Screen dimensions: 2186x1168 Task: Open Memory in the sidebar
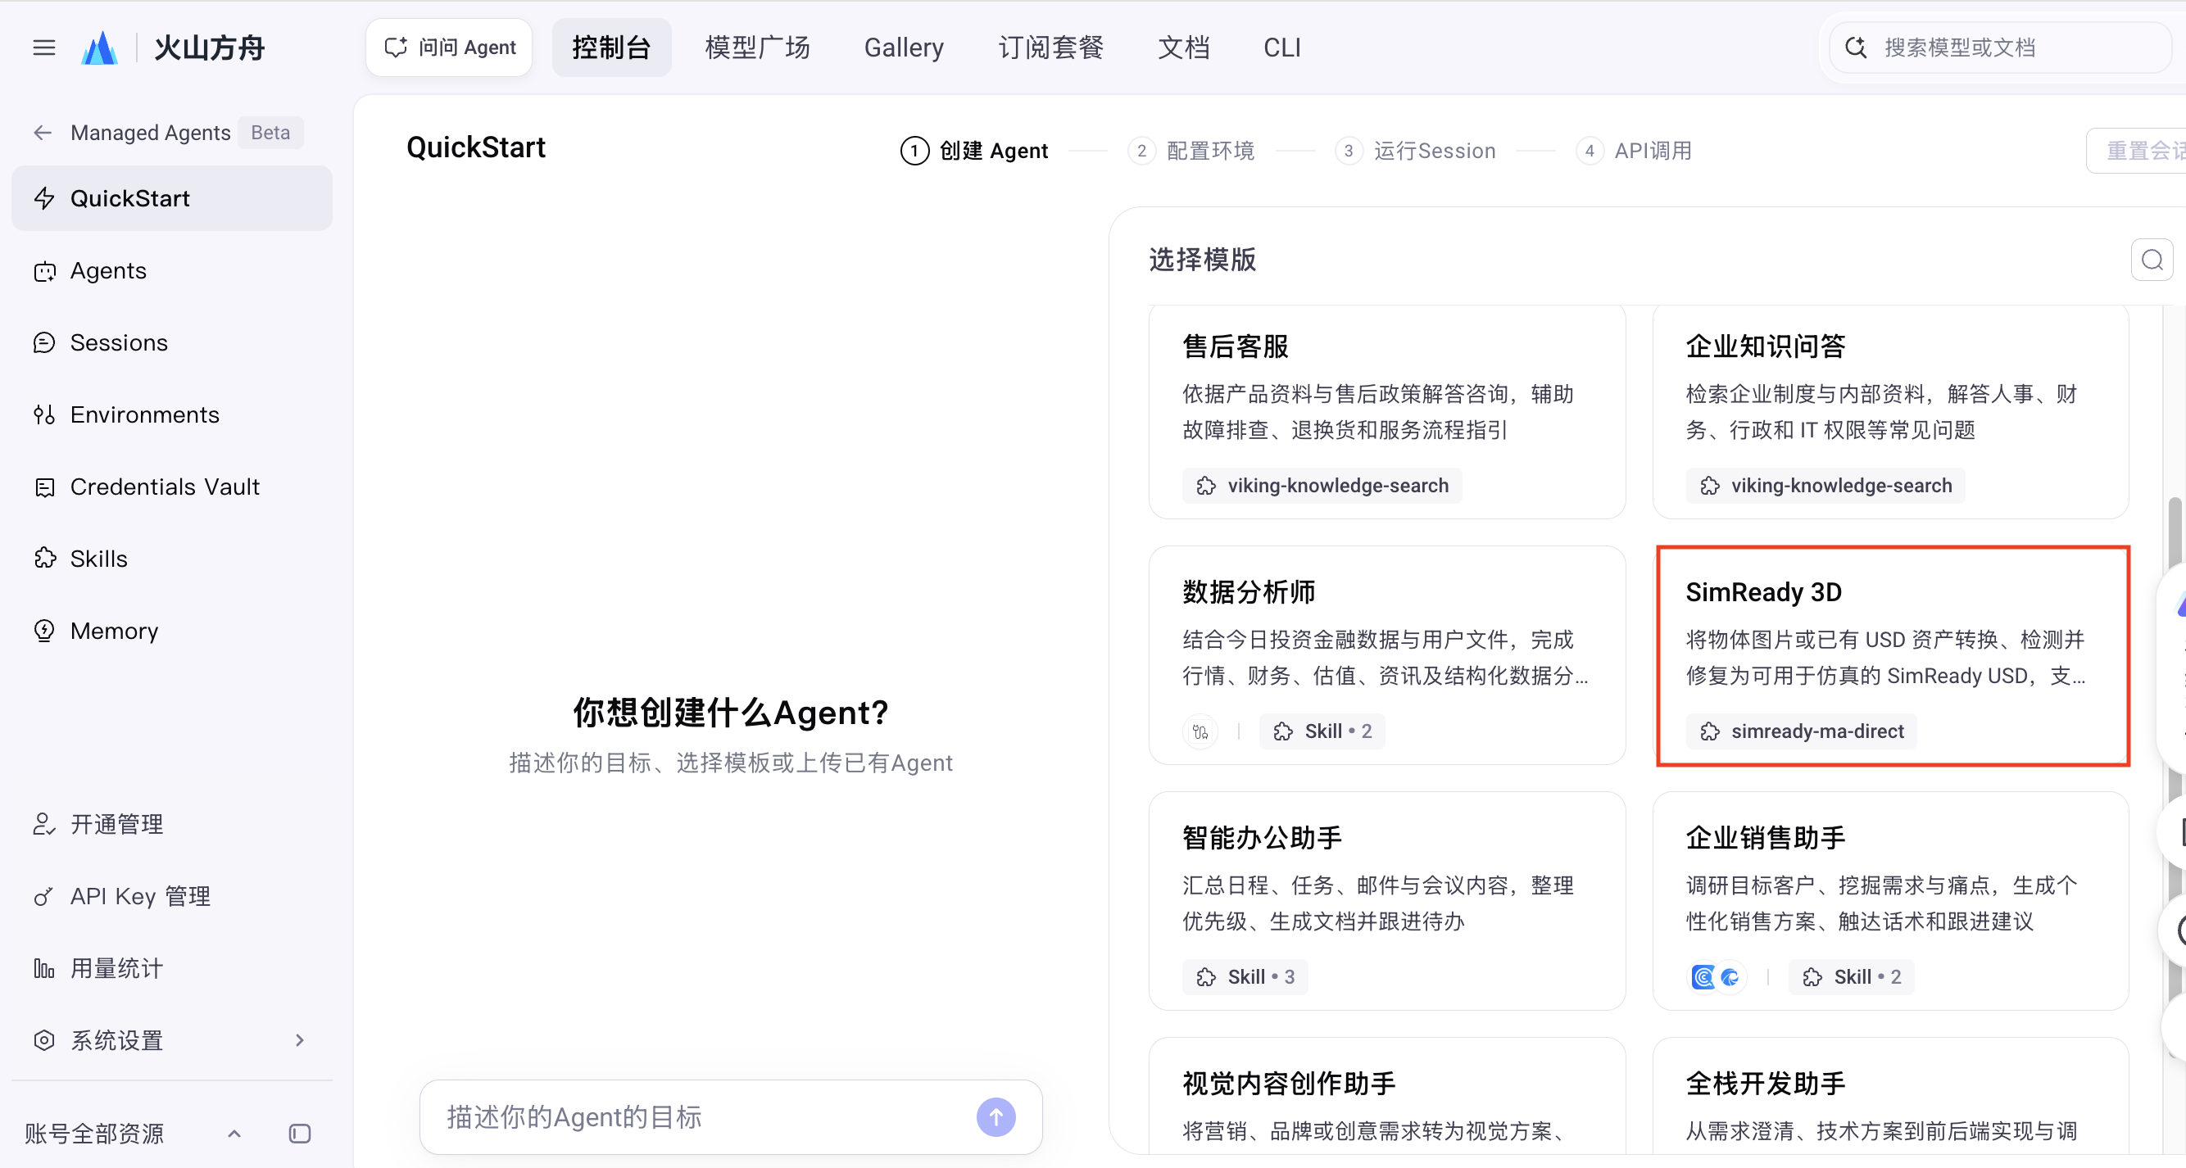(x=171, y=631)
